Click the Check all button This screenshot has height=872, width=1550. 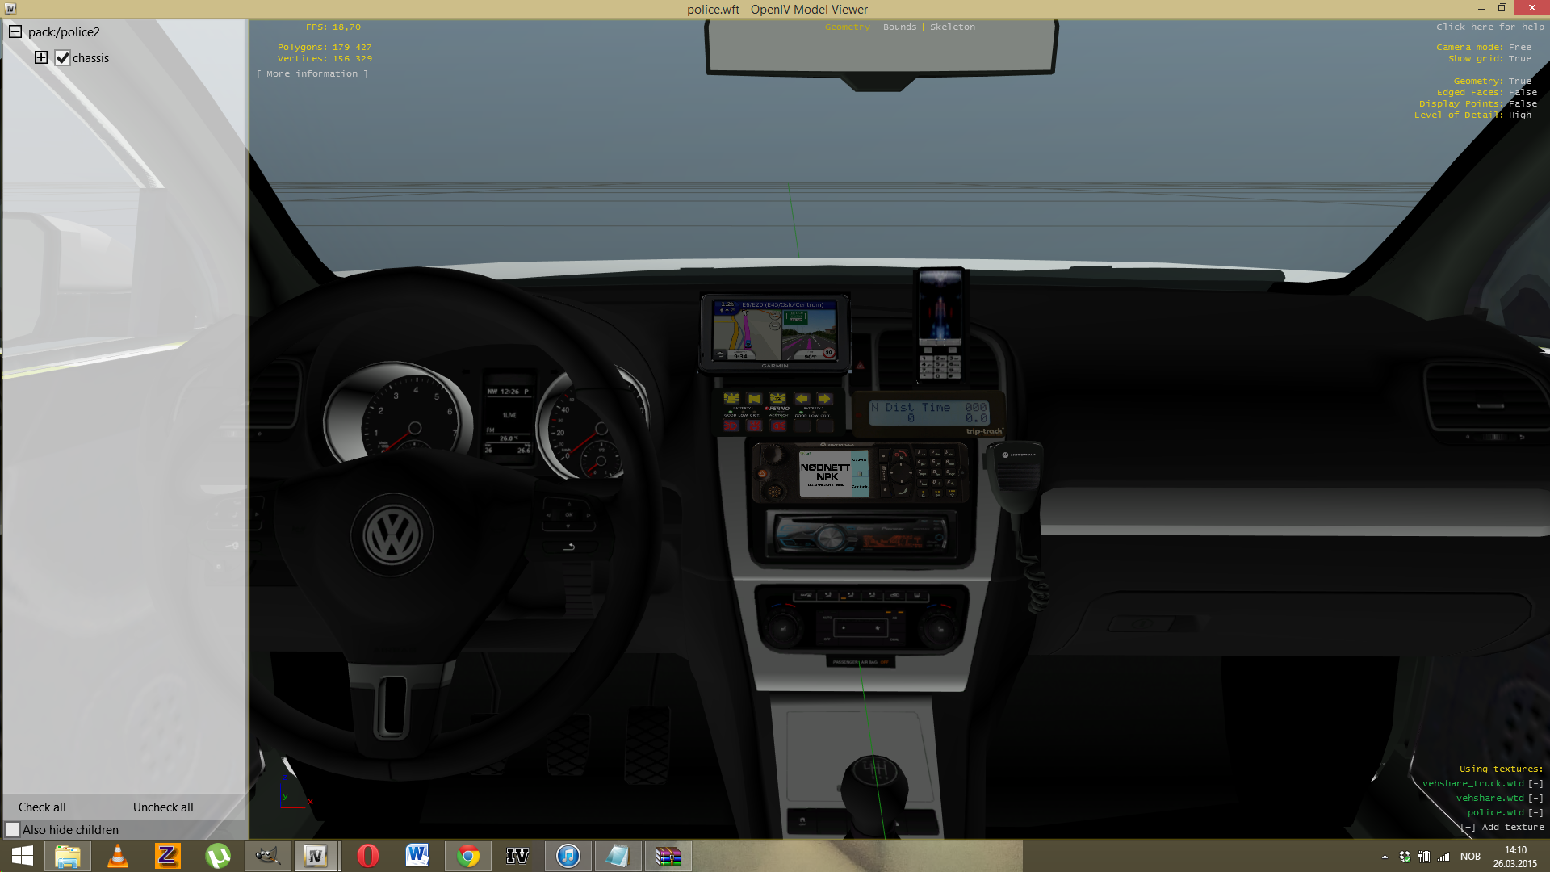pyautogui.click(x=42, y=807)
